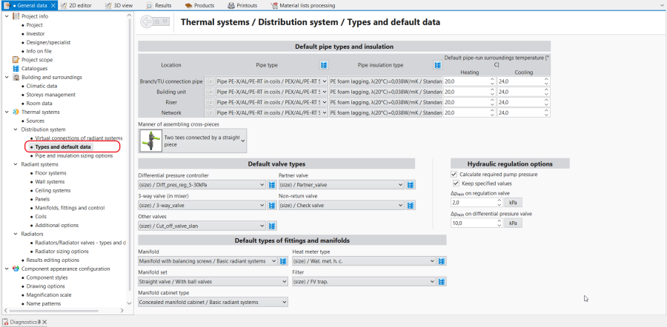667x327 pixels.
Task: Click the list icon in Network row
Action: tap(209, 113)
